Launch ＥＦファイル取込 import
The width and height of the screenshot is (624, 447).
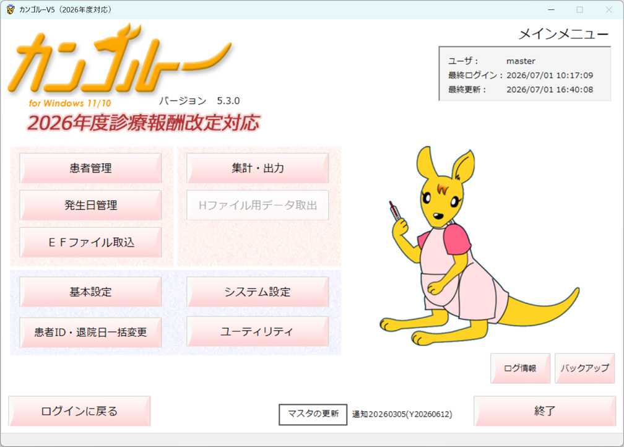coord(91,242)
